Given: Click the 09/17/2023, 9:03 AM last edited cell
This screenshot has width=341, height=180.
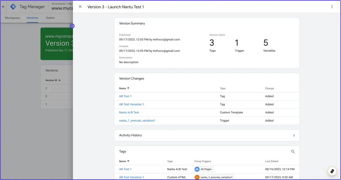Looking at the screenshot, I should point(279,177).
